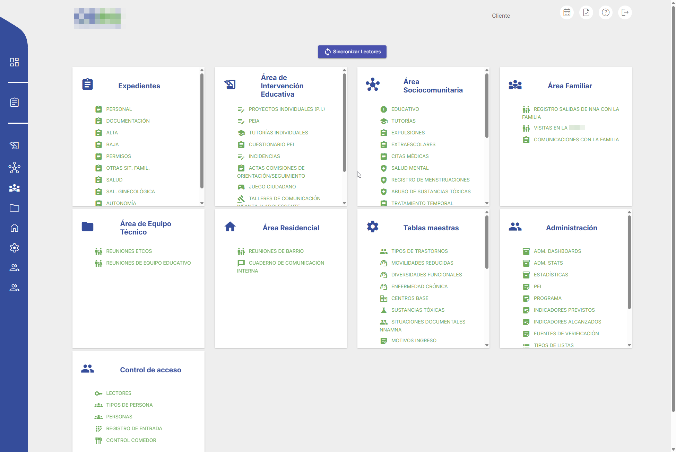
Task: Select the dashboard grid icon in sidebar
Action: (x=14, y=62)
